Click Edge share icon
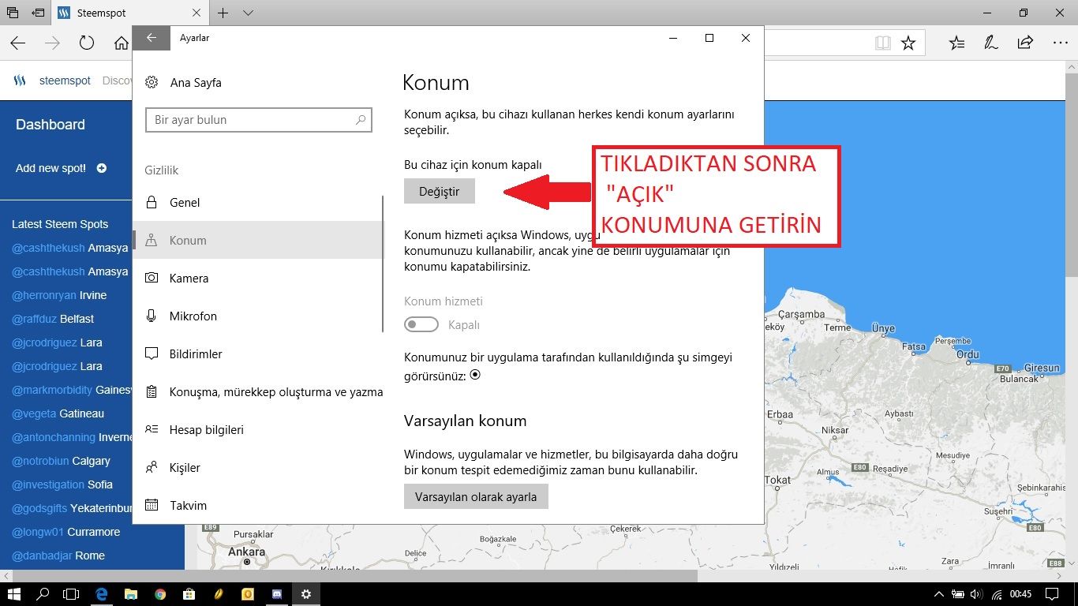 coord(1025,43)
